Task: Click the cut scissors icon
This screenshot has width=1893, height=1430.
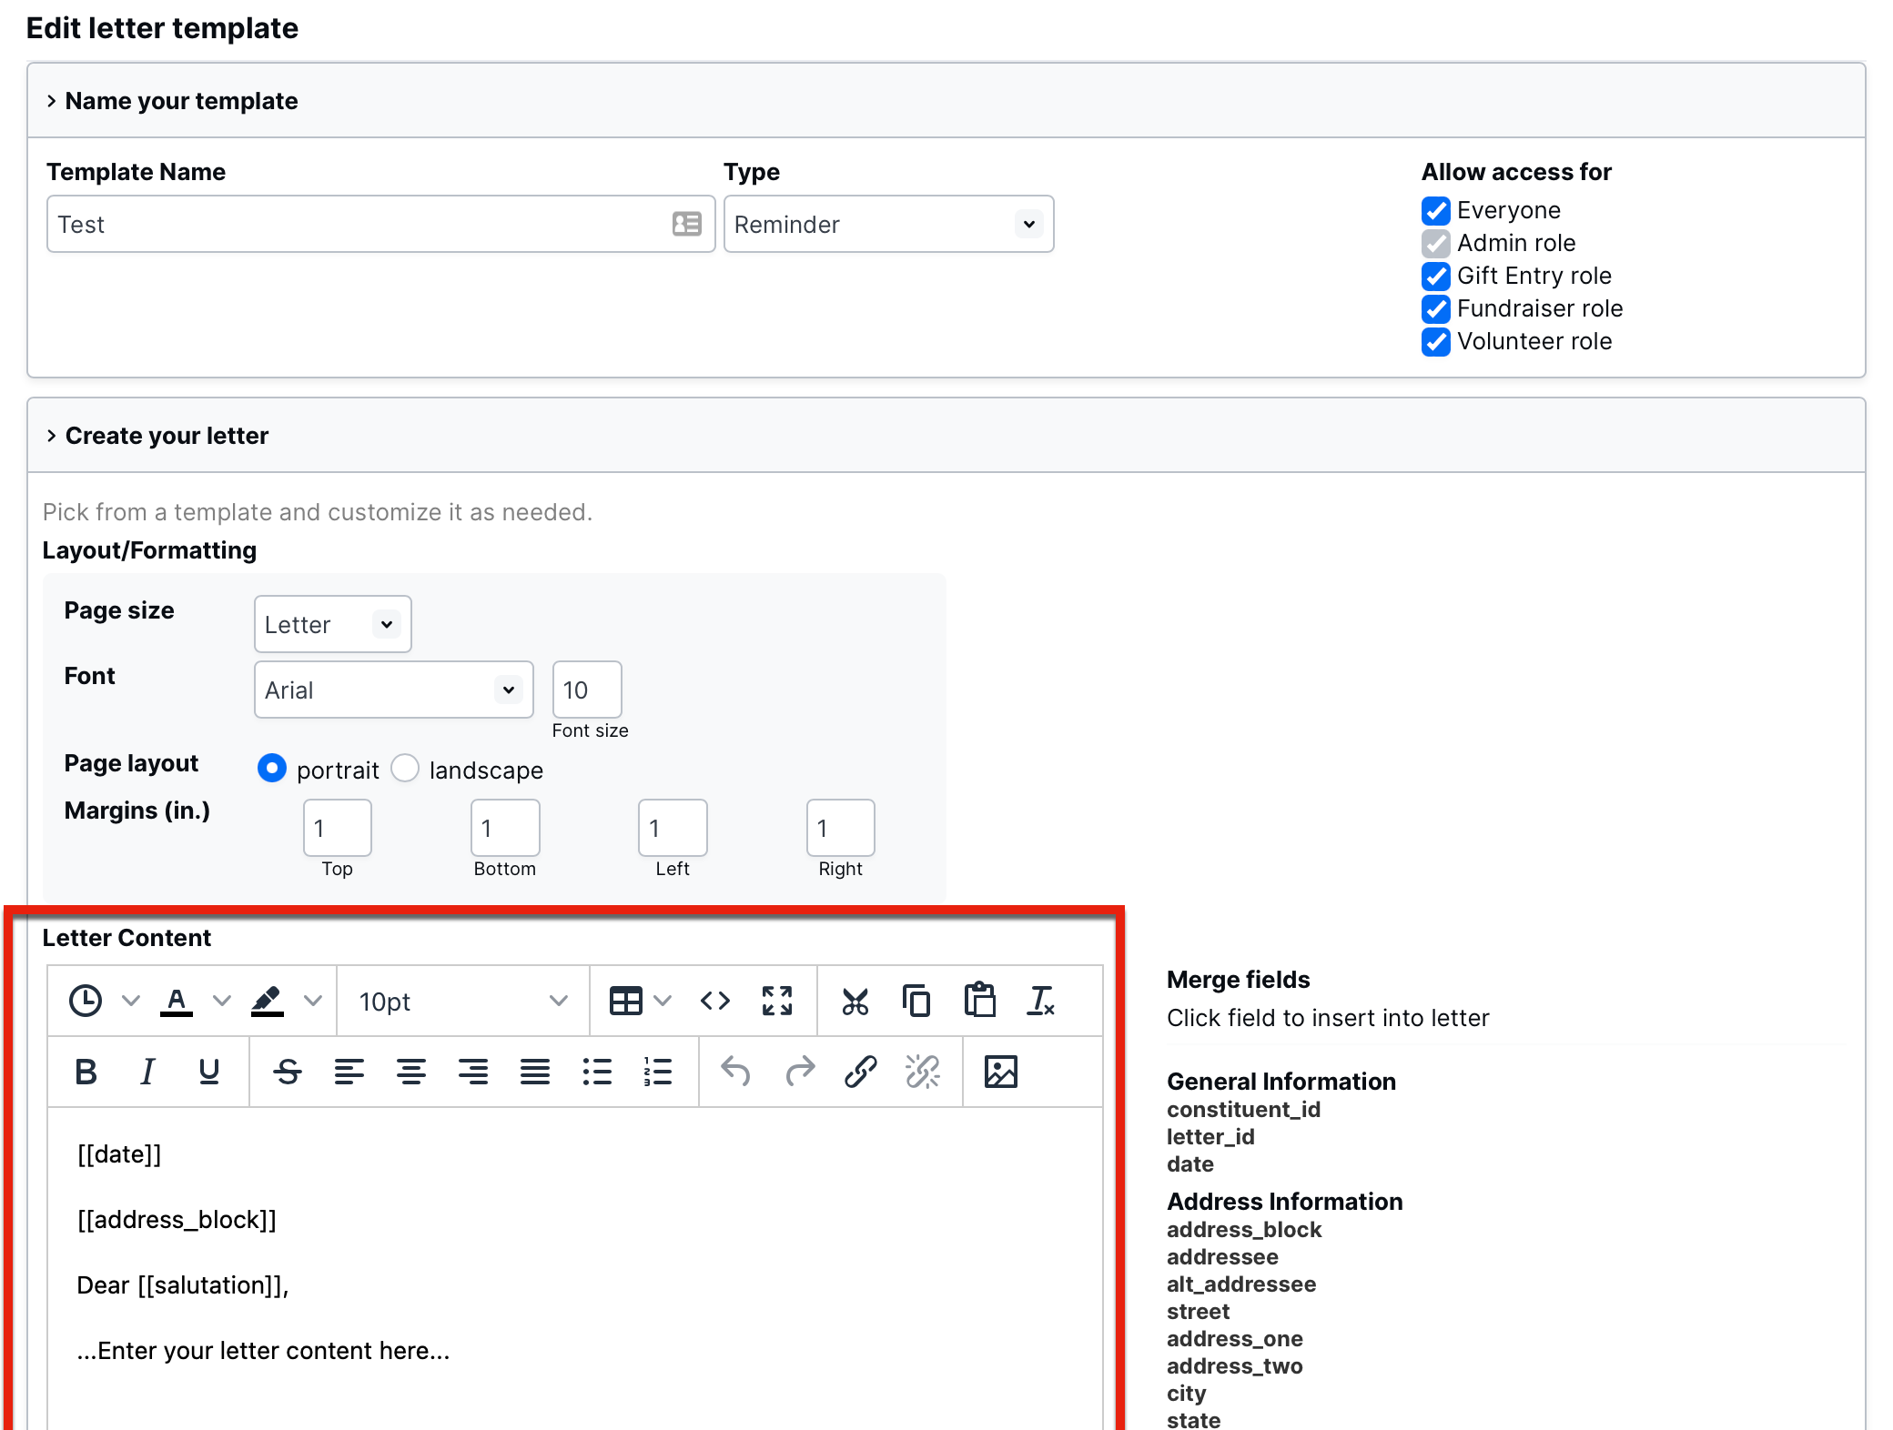Action: coord(855,1002)
